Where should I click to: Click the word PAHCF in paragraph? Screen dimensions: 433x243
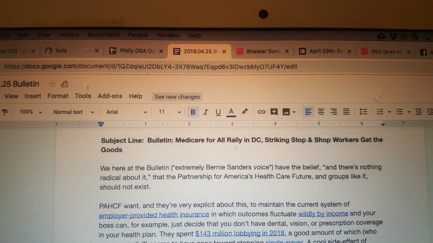[x=111, y=206]
